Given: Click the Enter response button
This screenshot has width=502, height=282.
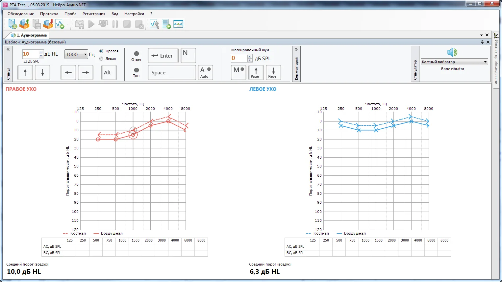Looking at the screenshot, I should (163, 56).
